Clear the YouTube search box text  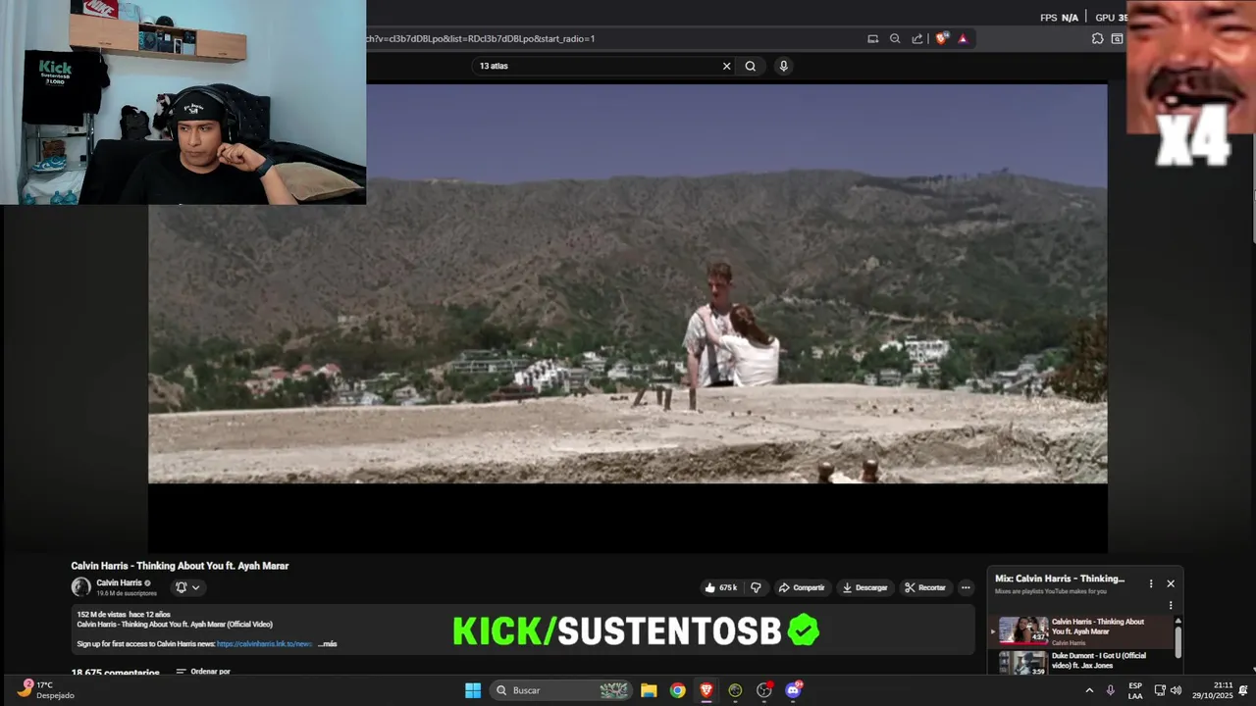point(726,66)
